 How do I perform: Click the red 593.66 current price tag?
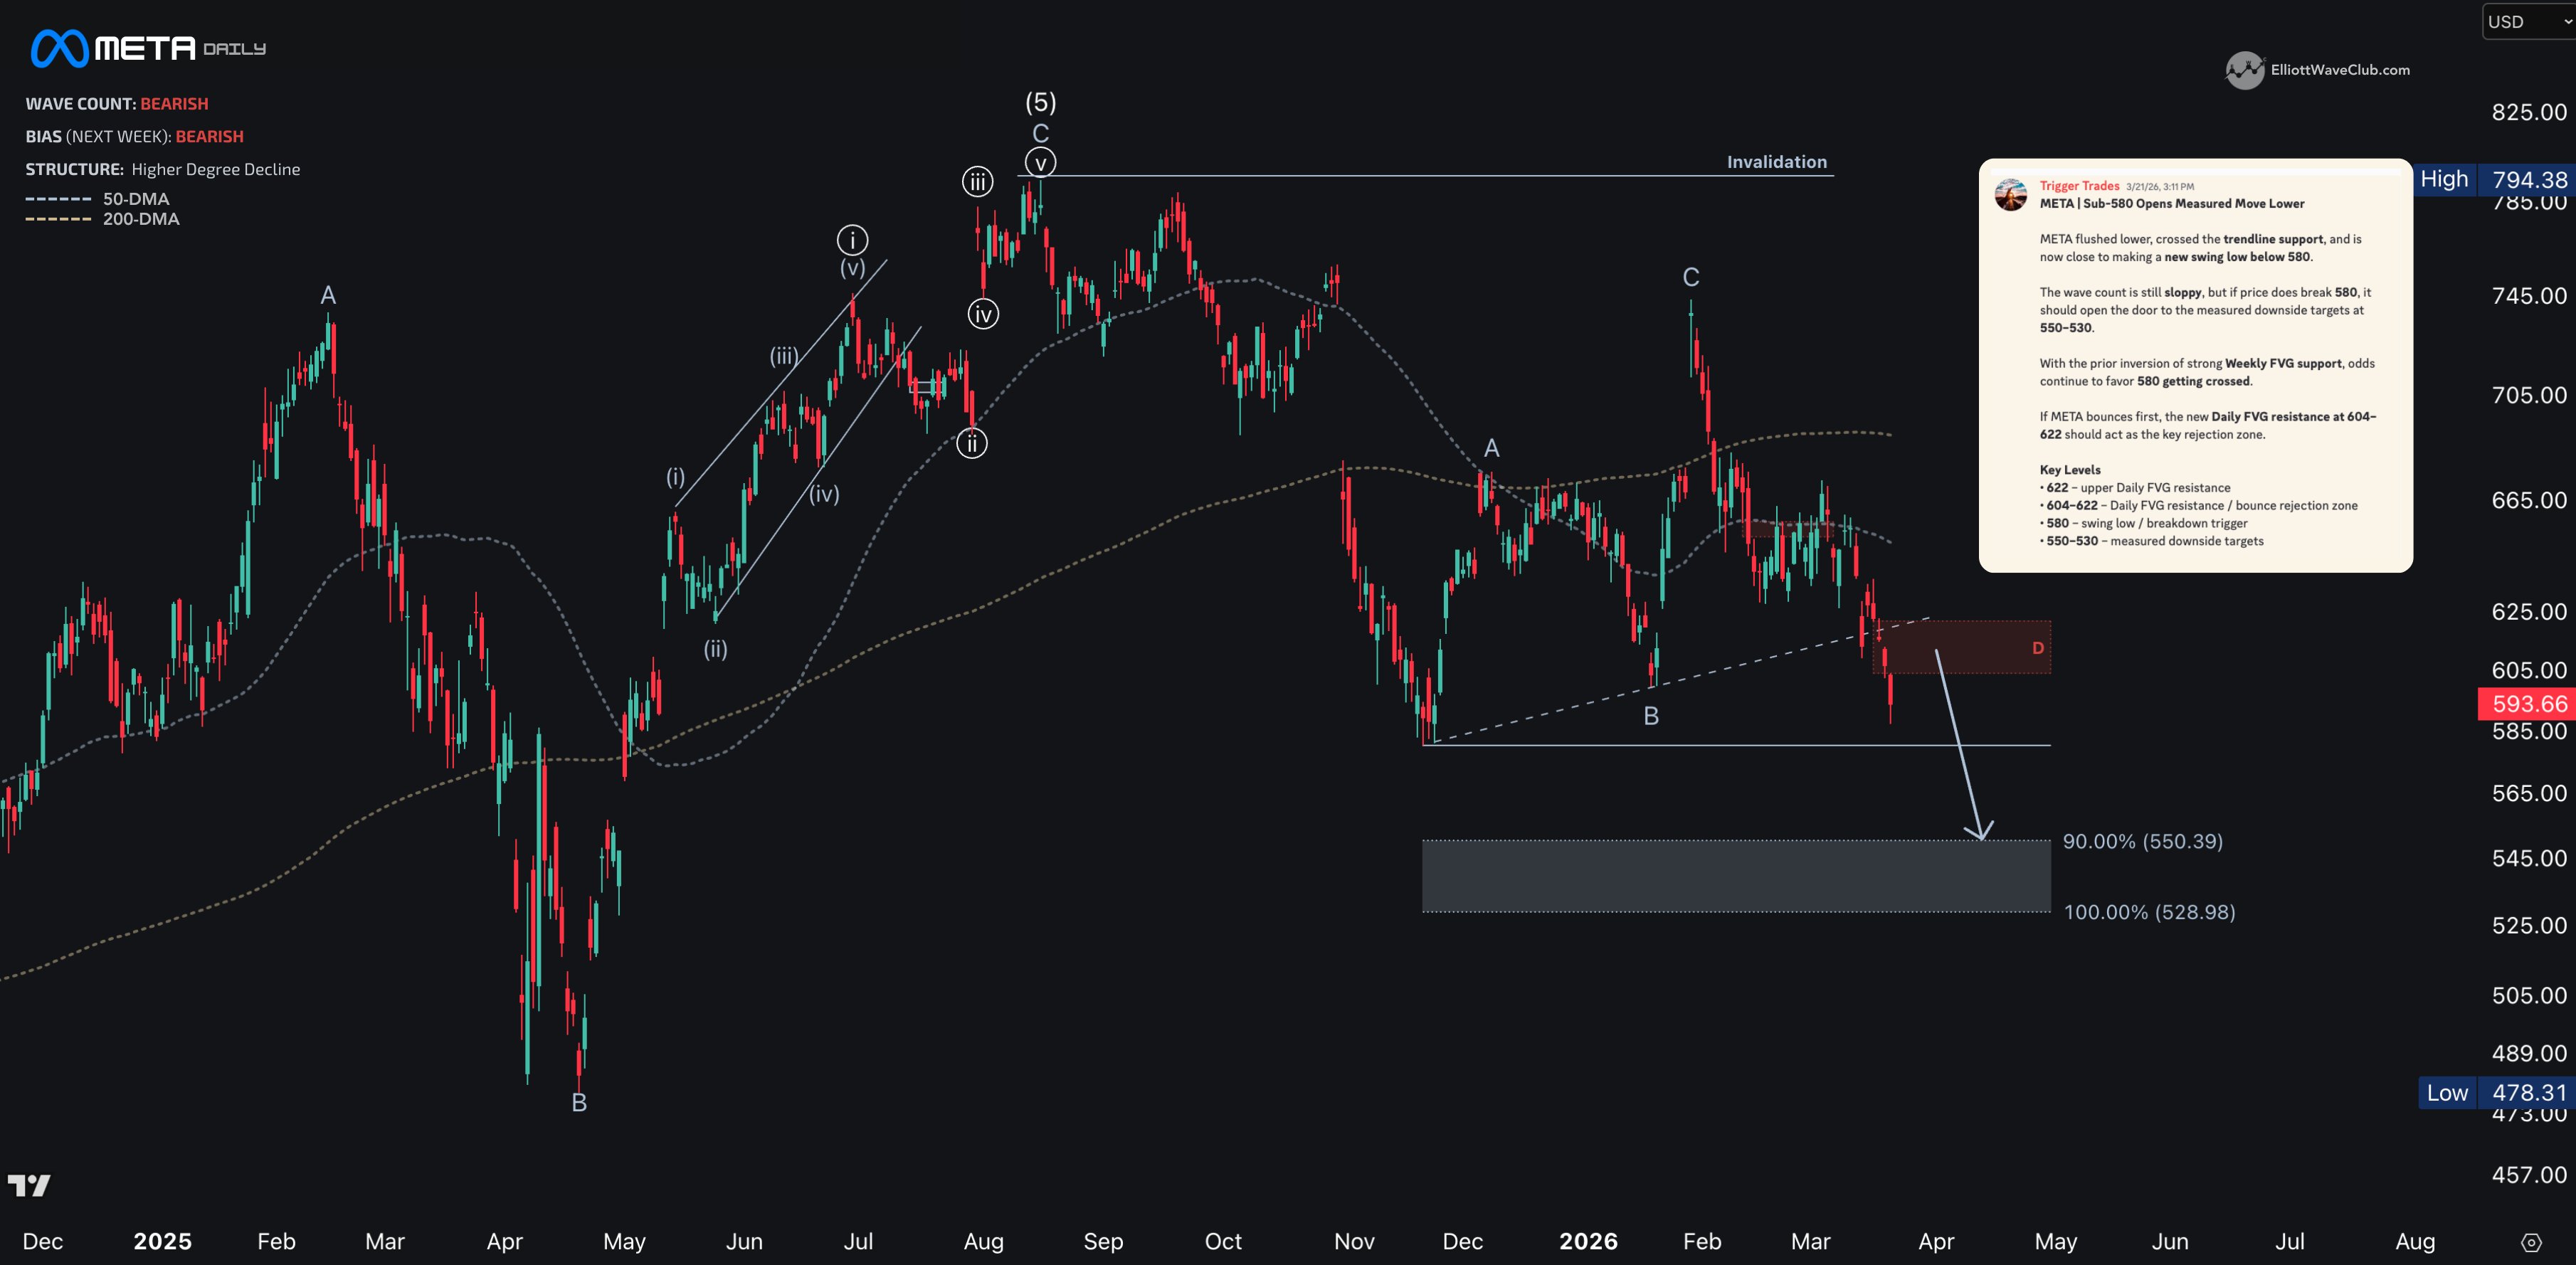coord(2527,704)
